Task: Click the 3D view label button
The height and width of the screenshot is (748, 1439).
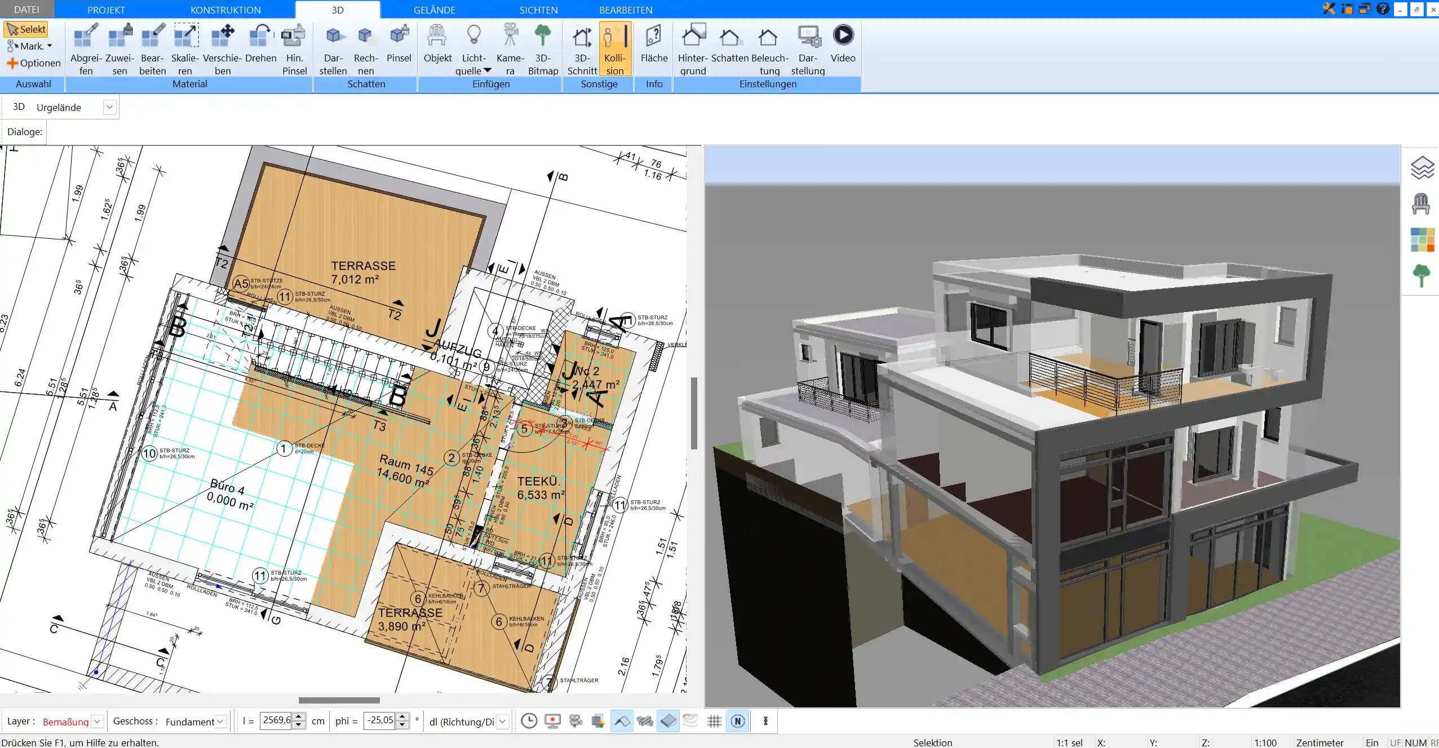Action: pos(19,106)
